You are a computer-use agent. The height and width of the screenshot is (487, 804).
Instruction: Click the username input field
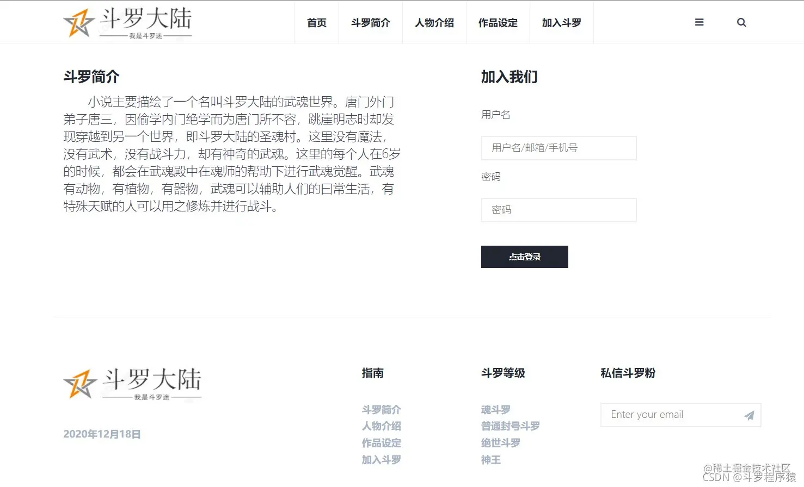point(558,148)
